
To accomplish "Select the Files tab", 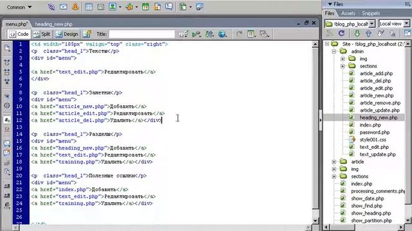I will 330,13.
